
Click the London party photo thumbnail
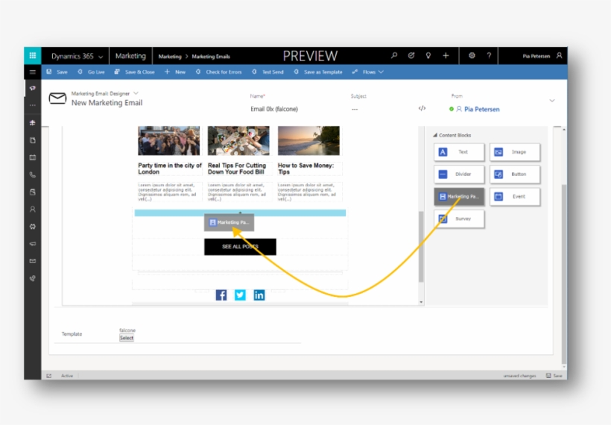(168, 140)
